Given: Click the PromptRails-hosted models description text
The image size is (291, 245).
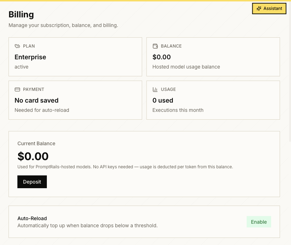Looking at the screenshot, I should point(125,167).
